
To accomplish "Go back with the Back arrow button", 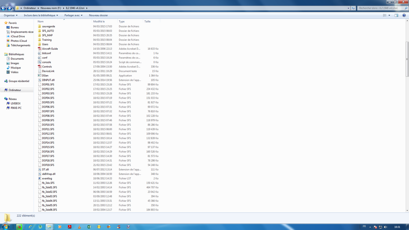I will pos(4,8).
